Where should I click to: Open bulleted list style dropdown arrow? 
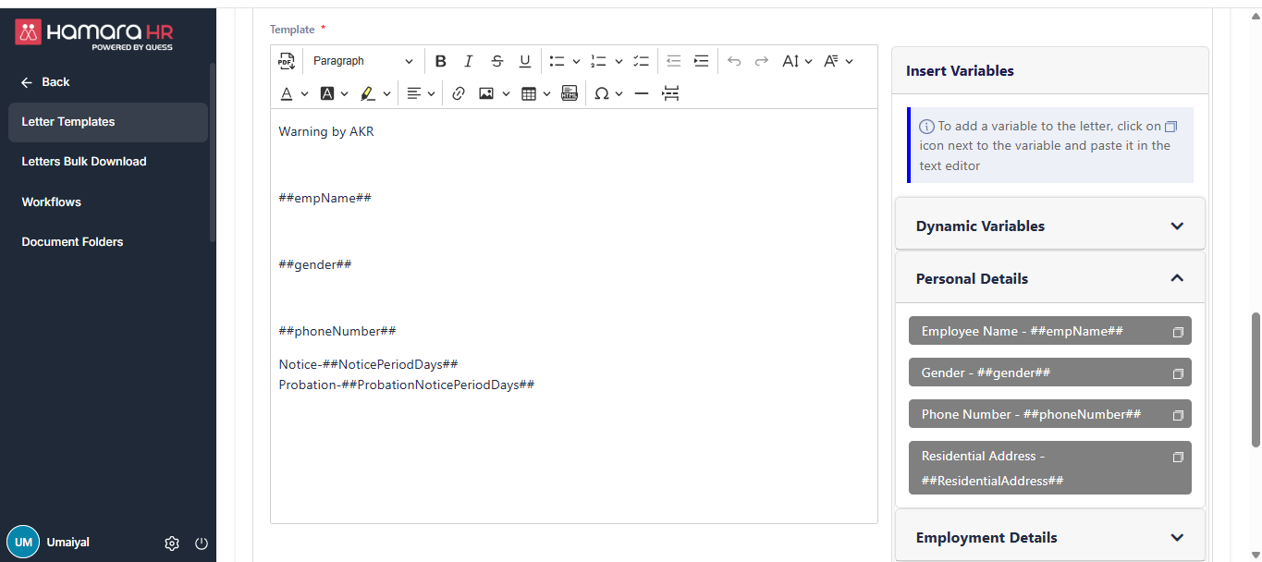click(x=576, y=61)
